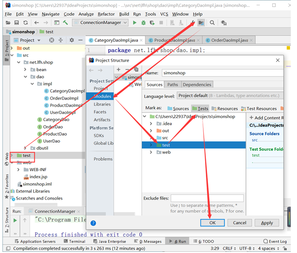Open the ConnectionManager run configuration dropdown
Image resolution: width=297 pixels, height=253 pixels.
click(x=100, y=23)
